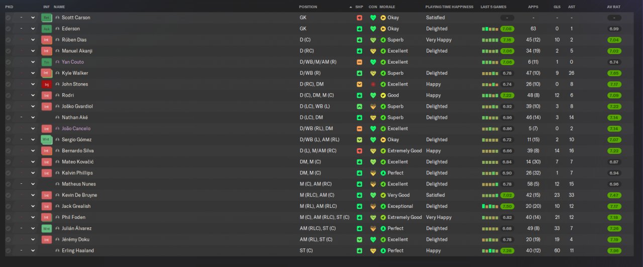The image size is (643, 267).
Task: Open Kyle Walker's player profile
Action: tap(75, 73)
